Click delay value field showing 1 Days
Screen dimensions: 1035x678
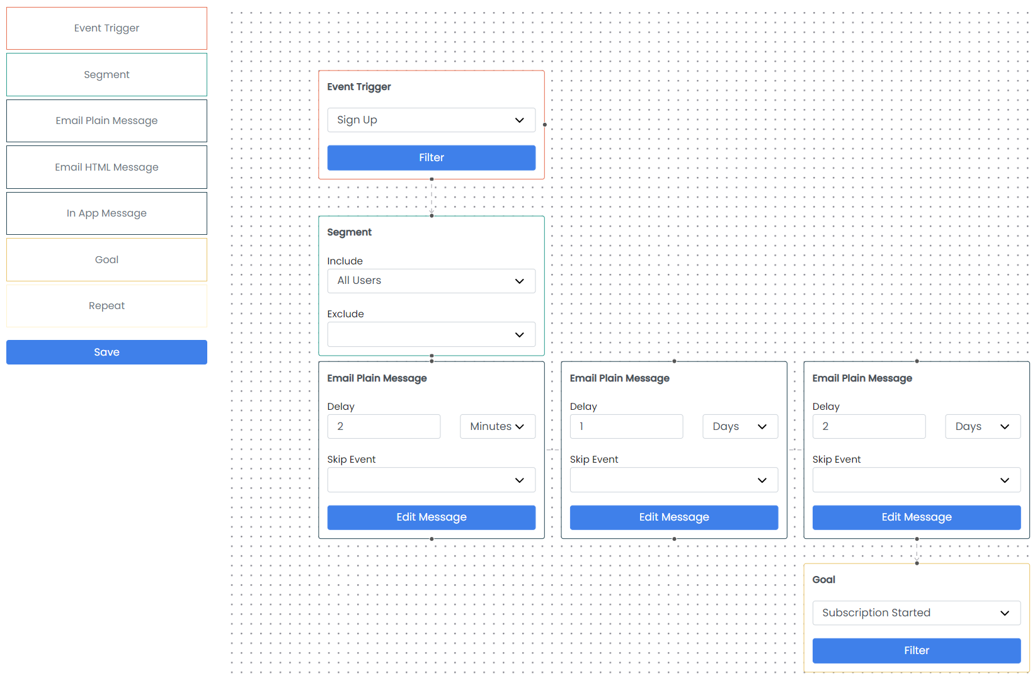[626, 426]
